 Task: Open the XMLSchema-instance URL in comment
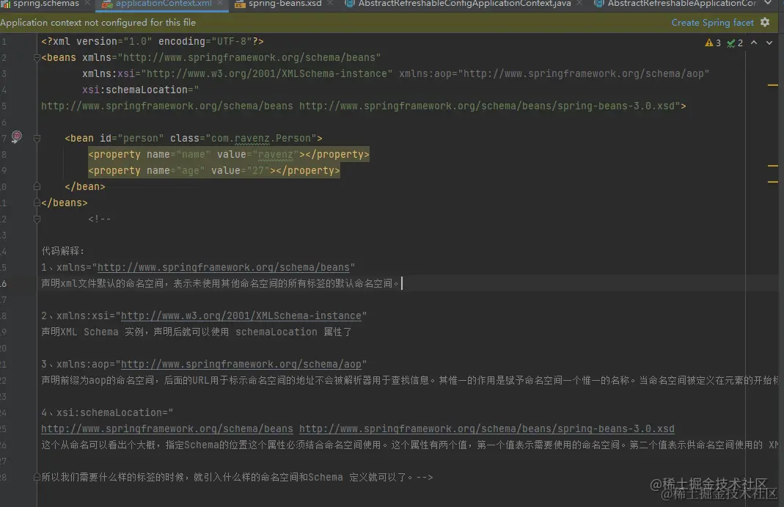click(x=241, y=316)
